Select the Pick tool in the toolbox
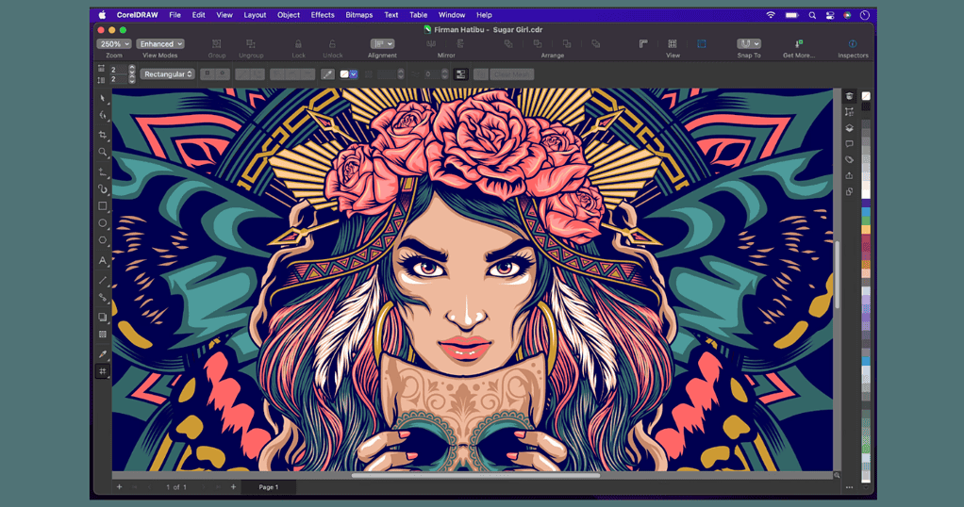 tap(103, 98)
